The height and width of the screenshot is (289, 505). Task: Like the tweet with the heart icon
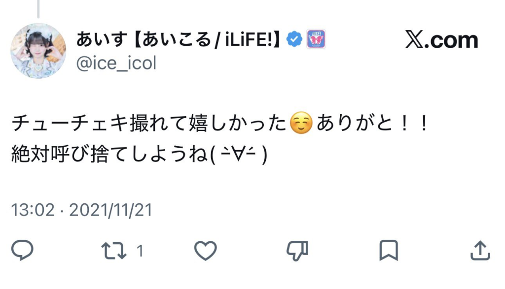(205, 251)
